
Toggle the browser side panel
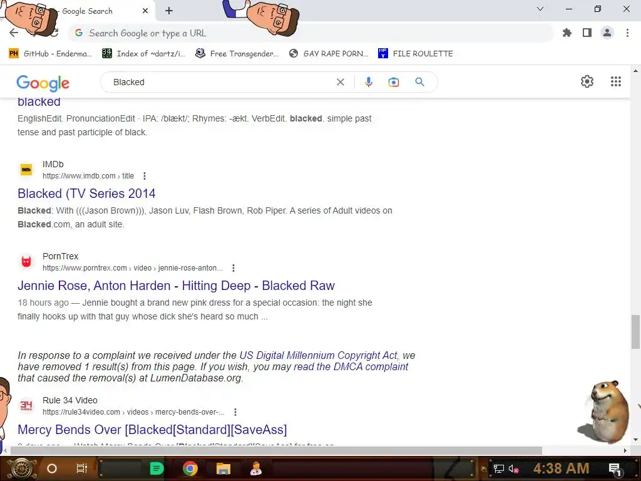[x=587, y=33]
